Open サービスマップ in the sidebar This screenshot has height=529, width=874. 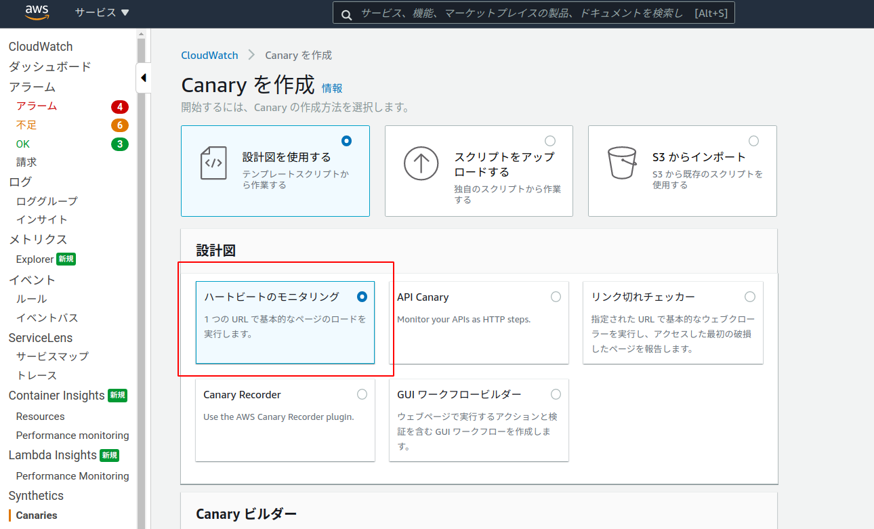(52, 356)
